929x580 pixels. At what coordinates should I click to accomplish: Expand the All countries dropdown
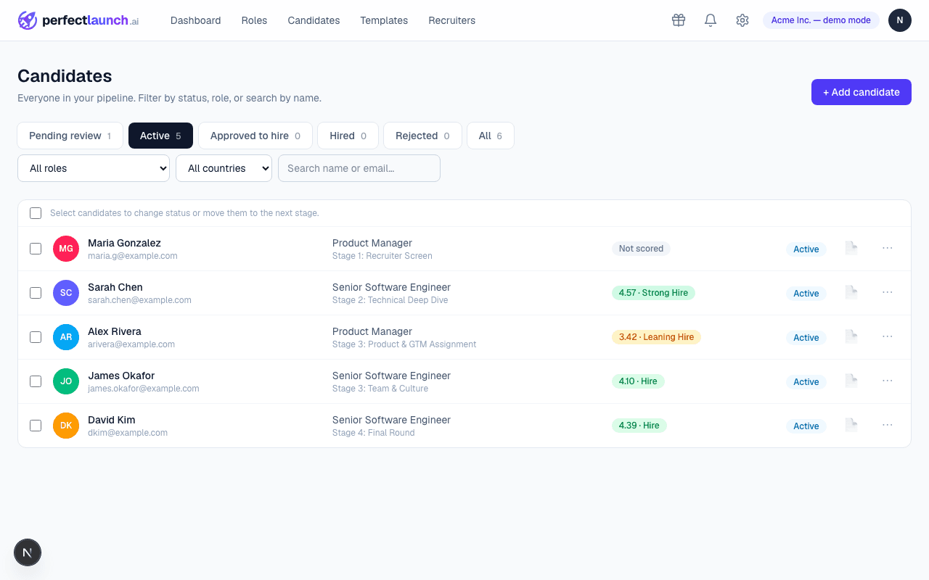pyautogui.click(x=224, y=168)
